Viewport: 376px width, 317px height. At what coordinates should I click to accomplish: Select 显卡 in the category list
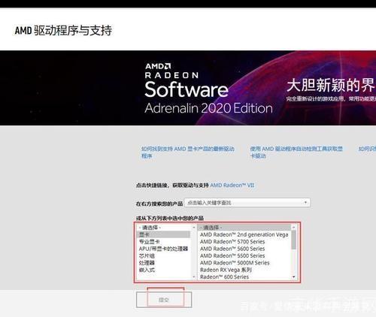[163, 234]
